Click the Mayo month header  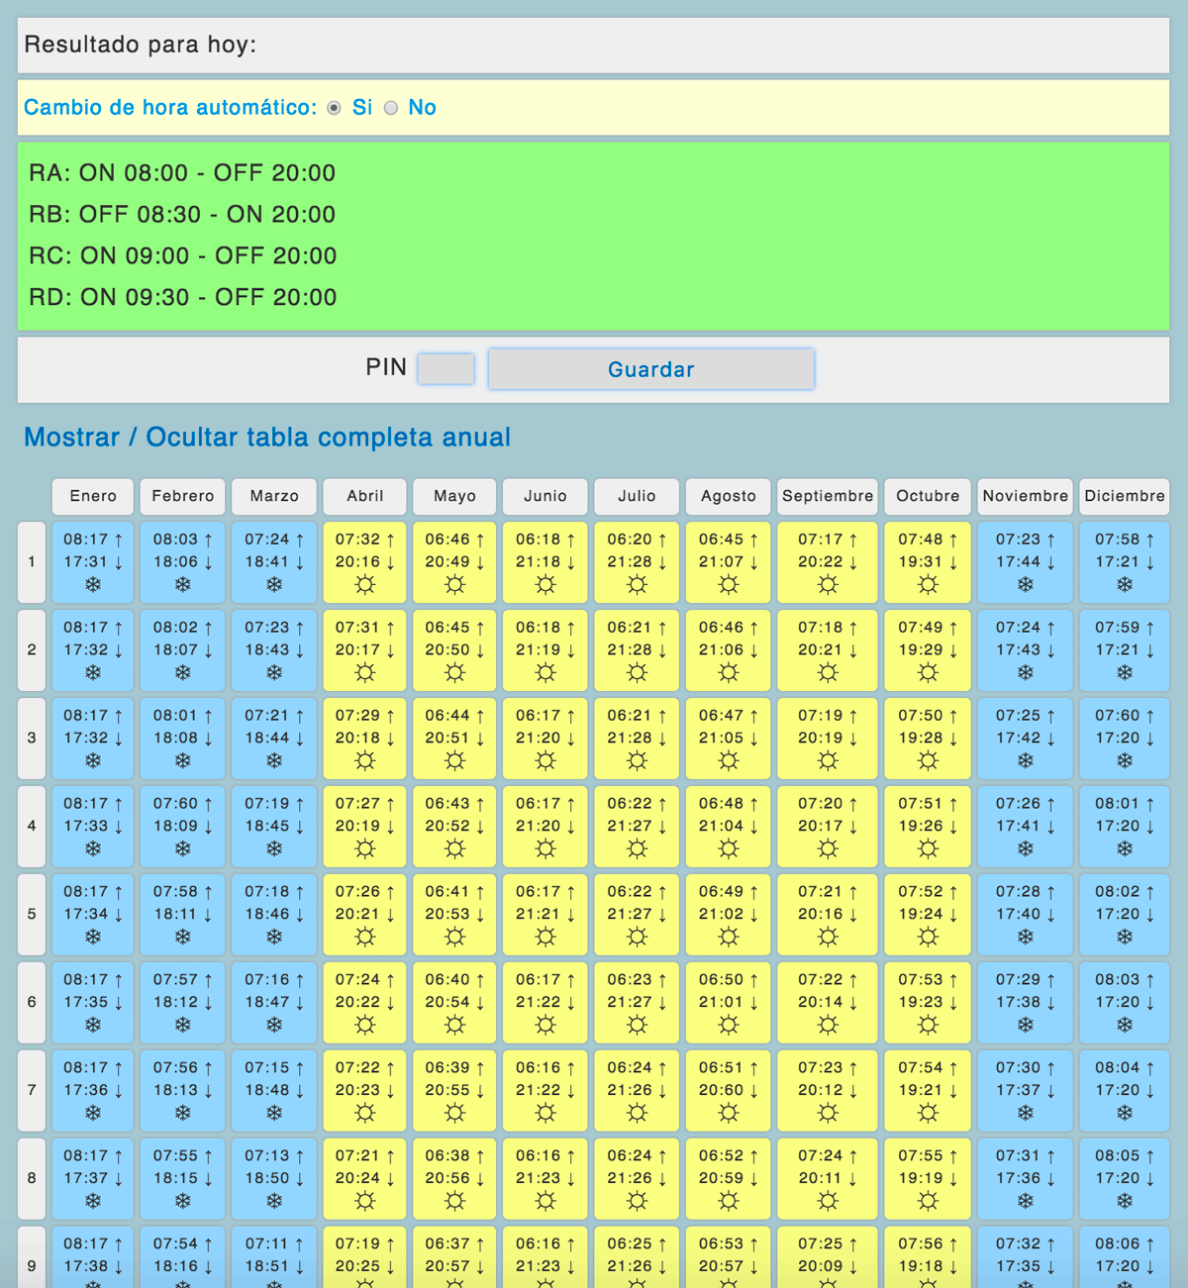click(454, 496)
